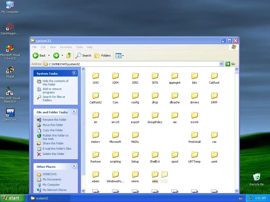Image resolution: width=270 pixels, height=202 pixels.
Task: Click system32 taskbar button
Action: tap(49, 198)
